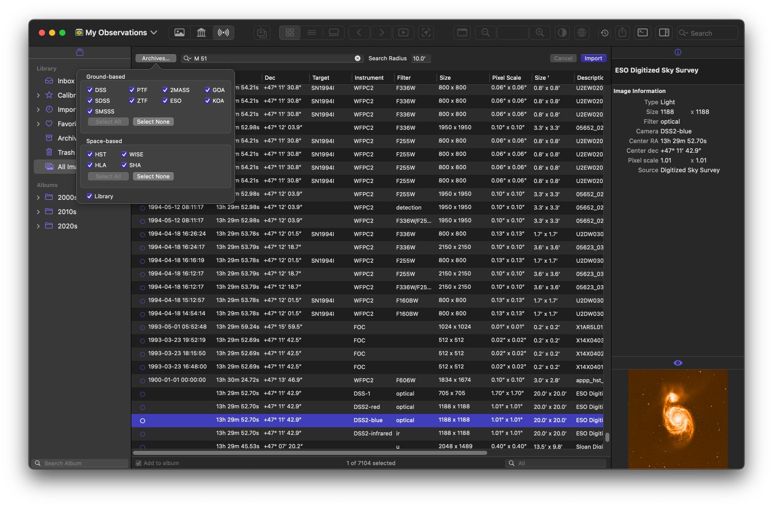The image size is (773, 507).
Task: Click the Import button
Action: click(x=593, y=58)
